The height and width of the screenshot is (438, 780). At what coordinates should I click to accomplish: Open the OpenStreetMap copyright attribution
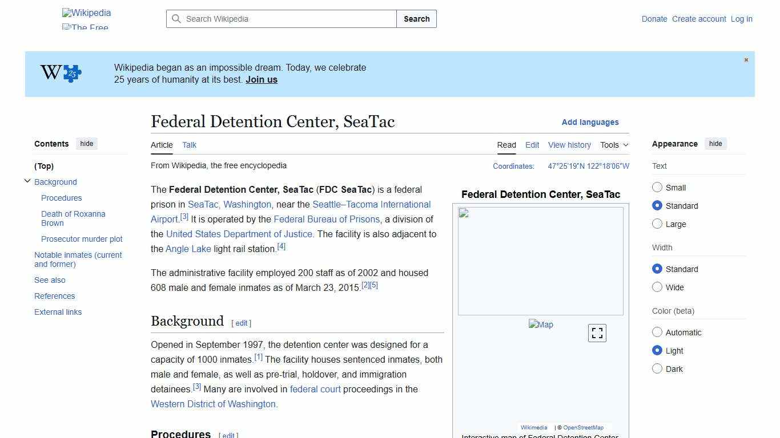(x=583, y=427)
